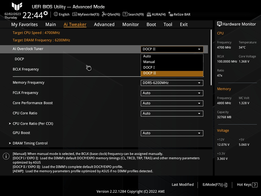Click the CPU Ratio 47x value
This screenshot has height=196, width=261.
220,76
